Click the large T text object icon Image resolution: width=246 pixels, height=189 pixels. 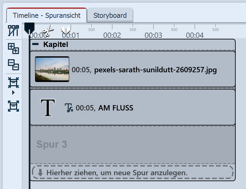[x=48, y=108]
